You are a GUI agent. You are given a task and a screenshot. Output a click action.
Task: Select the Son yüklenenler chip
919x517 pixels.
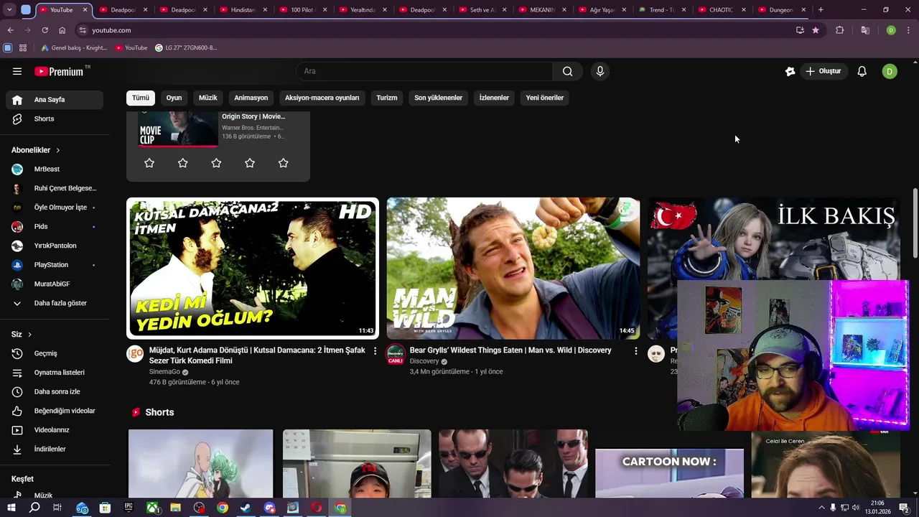(438, 98)
